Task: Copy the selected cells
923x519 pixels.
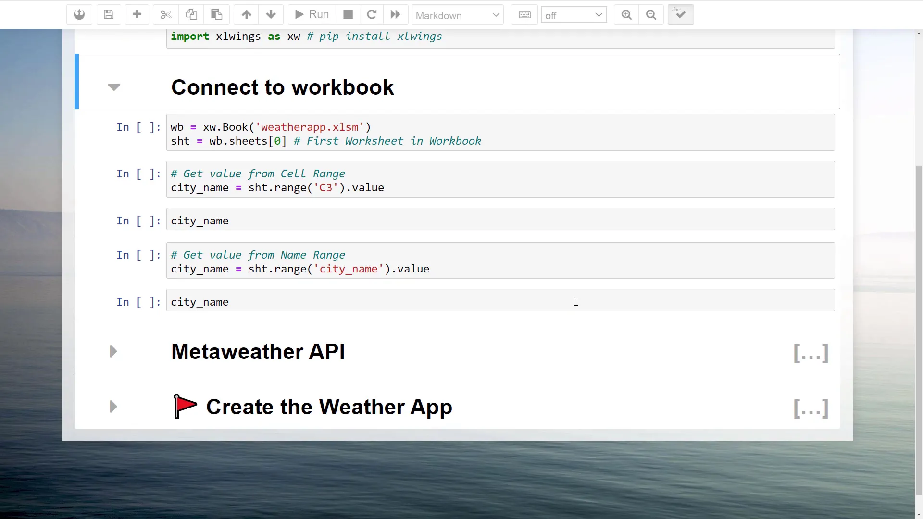Action: point(191,14)
